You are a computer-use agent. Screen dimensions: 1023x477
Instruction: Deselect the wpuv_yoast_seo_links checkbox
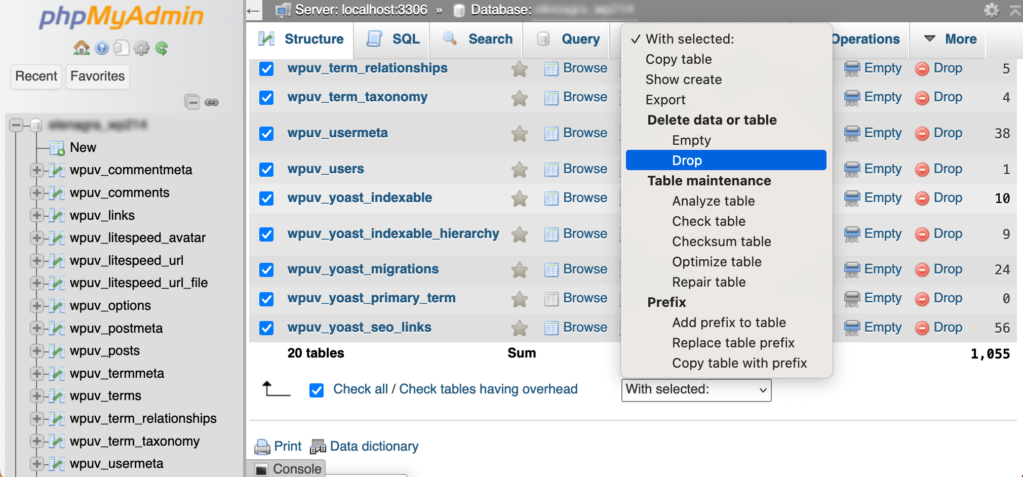[x=266, y=328]
